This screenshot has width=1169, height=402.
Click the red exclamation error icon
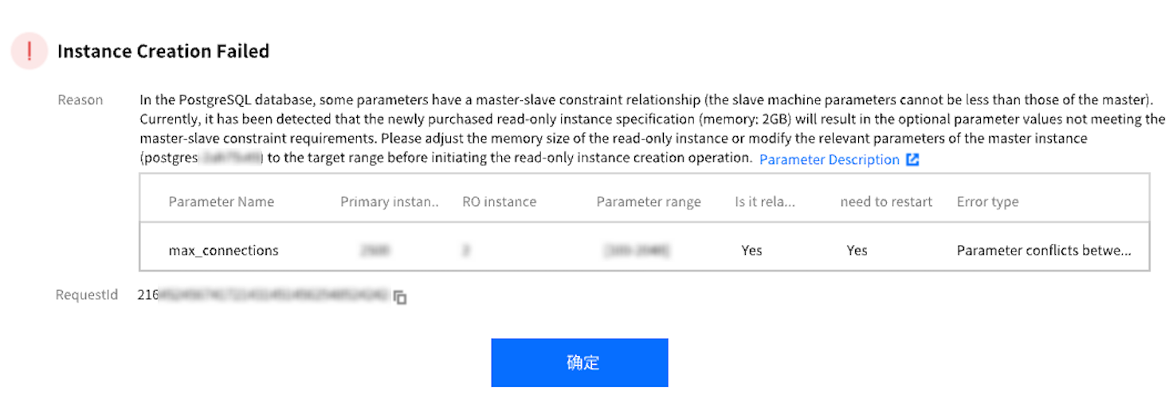point(29,52)
